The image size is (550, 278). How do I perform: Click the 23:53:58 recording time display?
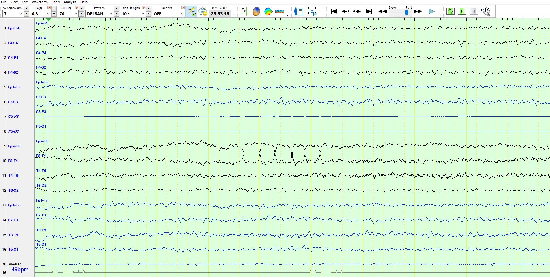[220, 14]
